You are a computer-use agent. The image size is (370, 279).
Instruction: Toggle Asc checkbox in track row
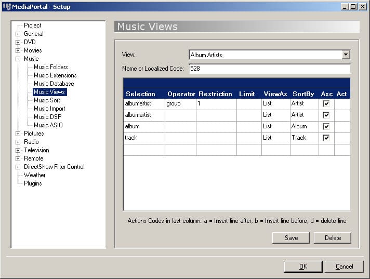point(326,138)
